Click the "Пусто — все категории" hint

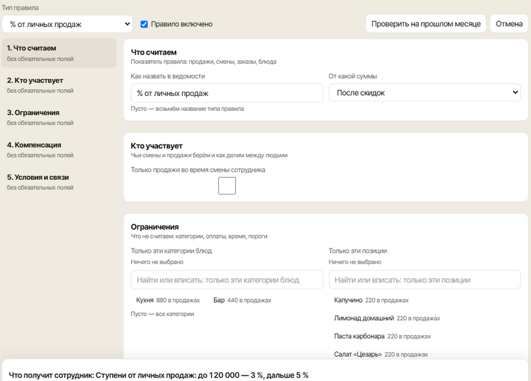point(163,314)
